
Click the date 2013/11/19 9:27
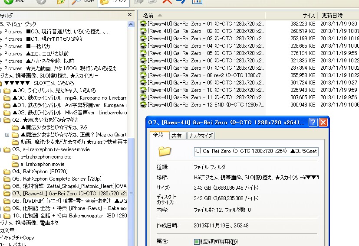pyautogui.click(x=339, y=83)
